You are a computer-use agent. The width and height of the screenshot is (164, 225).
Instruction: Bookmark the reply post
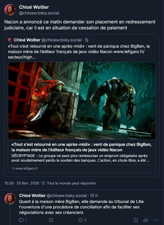click(x=136, y=220)
